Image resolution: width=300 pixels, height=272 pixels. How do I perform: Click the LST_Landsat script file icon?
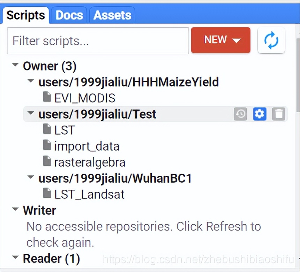point(47,193)
